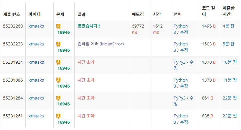Select submission number 55331261
Viewport: 241px width, 130px height.
13,116
